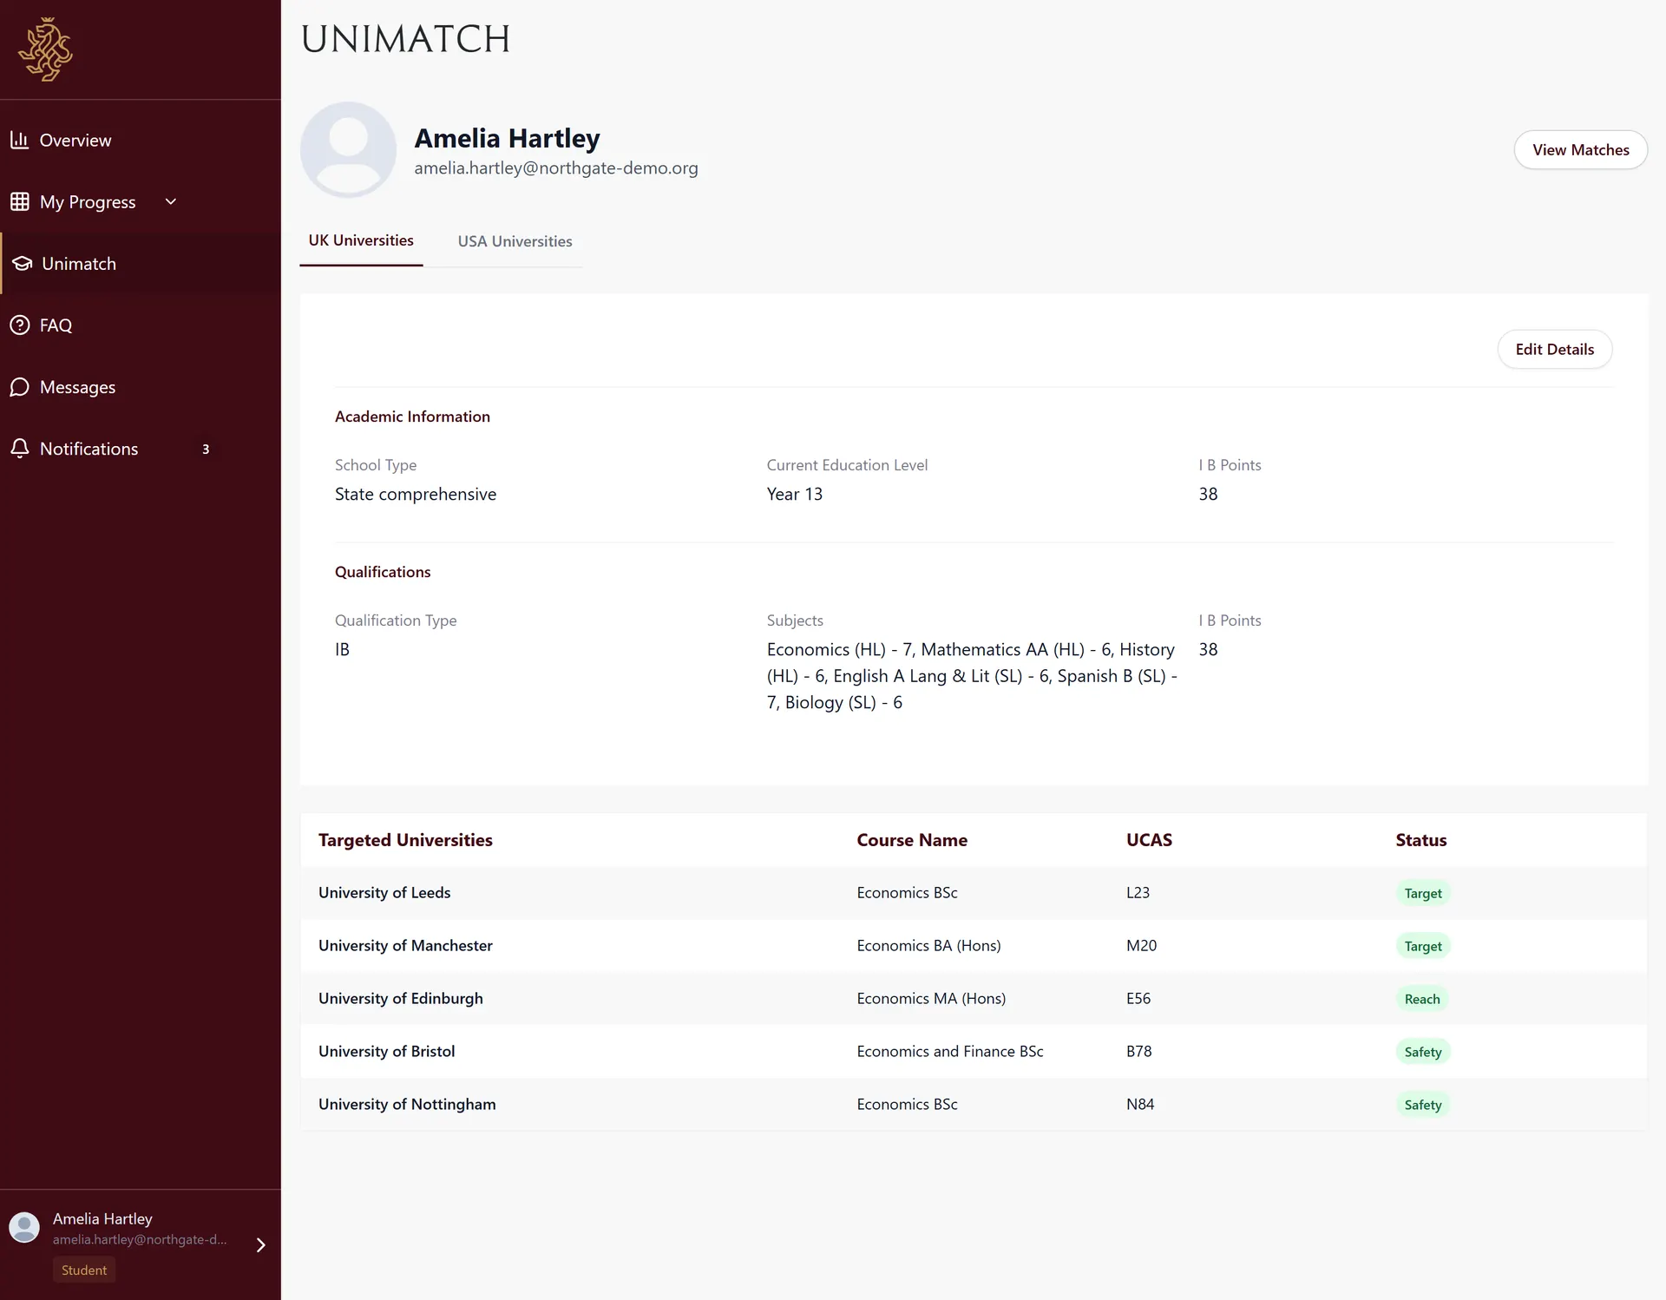Image resolution: width=1666 pixels, height=1300 pixels.
Task: Switch to the UK Universities tab
Action: (361, 240)
